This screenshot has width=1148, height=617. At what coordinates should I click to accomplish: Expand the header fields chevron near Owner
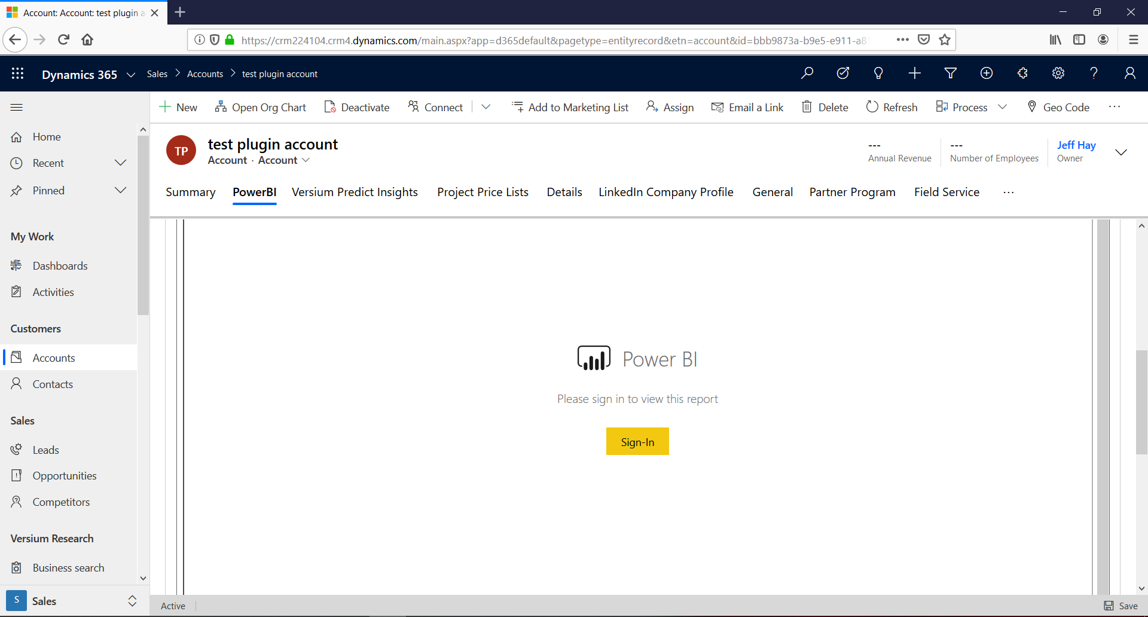pos(1121,152)
